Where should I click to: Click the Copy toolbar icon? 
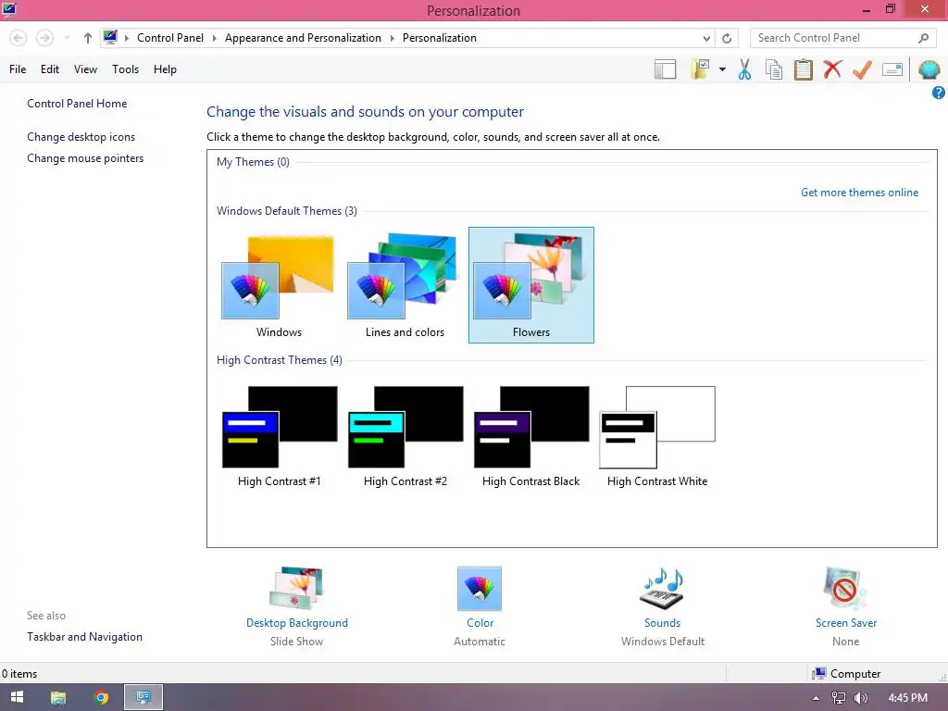(x=774, y=69)
